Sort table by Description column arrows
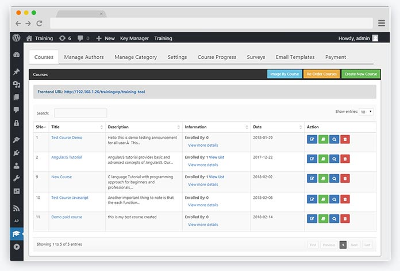The image size is (400, 271). pyautogui.click(x=179, y=127)
